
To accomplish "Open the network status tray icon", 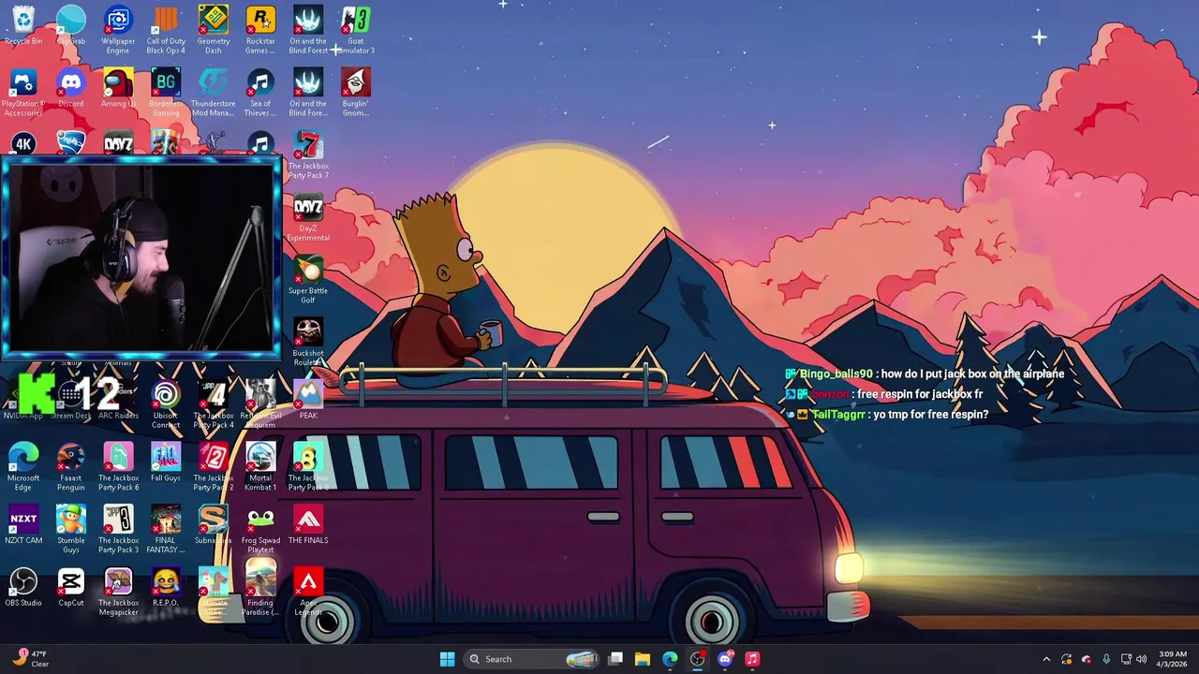I will (1126, 659).
